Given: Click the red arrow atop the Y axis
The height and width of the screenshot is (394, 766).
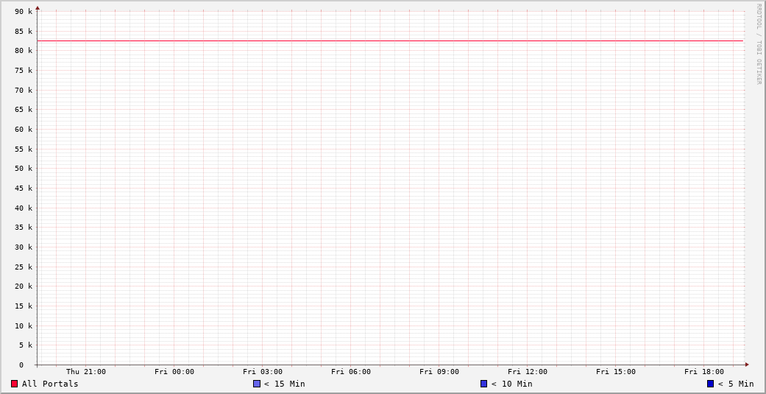Looking at the screenshot, I should 38,8.
